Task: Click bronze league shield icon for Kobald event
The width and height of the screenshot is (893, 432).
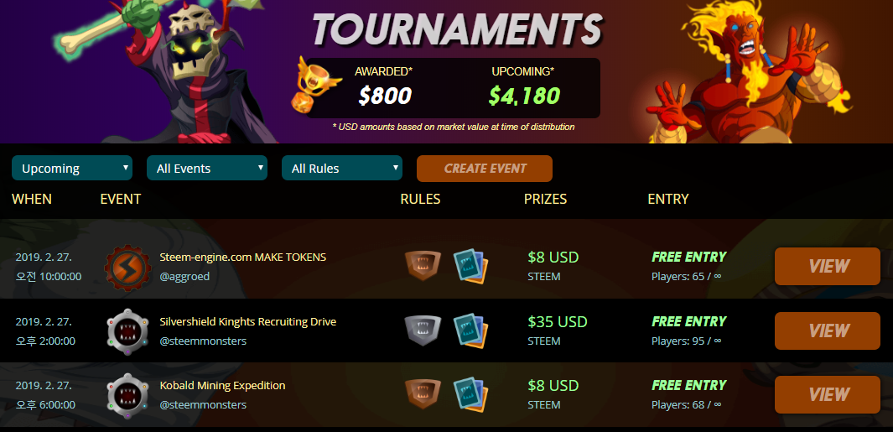Action: click(x=423, y=394)
